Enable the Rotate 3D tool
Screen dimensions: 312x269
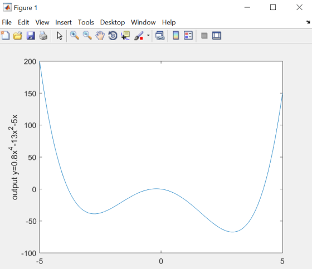tap(113, 36)
